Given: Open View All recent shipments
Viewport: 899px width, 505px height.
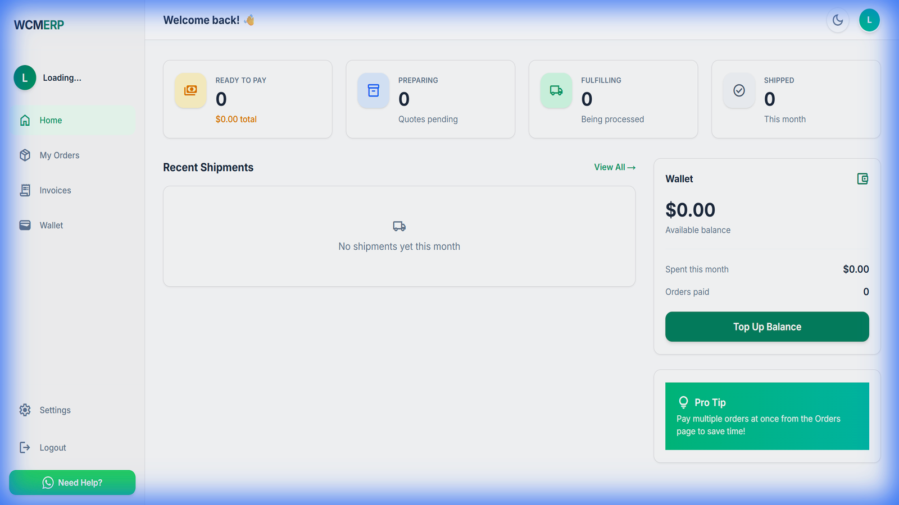Looking at the screenshot, I should 614,167.
